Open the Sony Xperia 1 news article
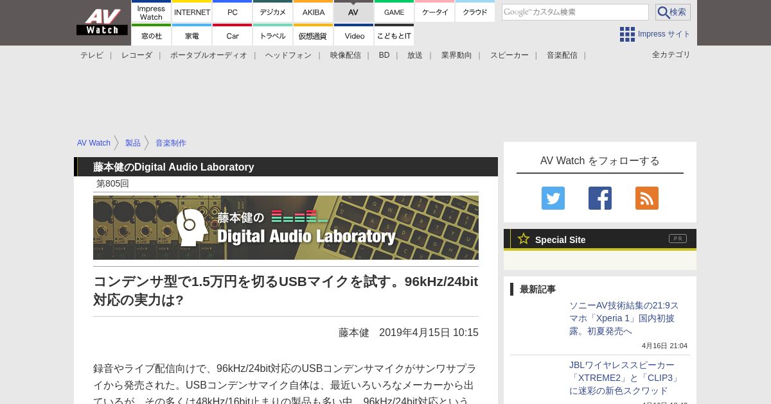This screenshot has height=404, width=771. click(624, 318)
